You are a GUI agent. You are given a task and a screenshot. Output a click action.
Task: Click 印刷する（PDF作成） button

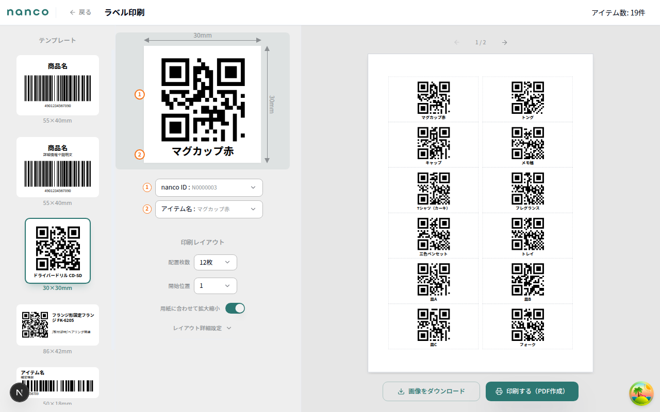pyautogui.click(x=532, y=391)
